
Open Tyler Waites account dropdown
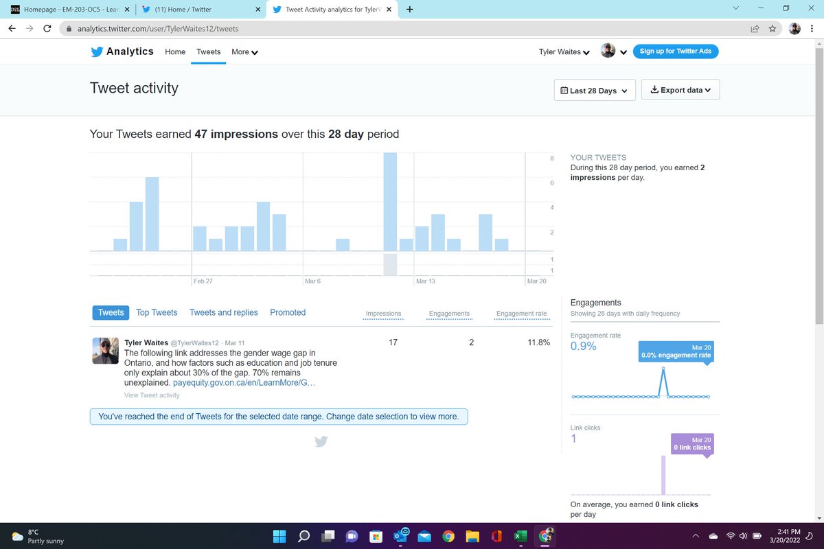(564, 52)
